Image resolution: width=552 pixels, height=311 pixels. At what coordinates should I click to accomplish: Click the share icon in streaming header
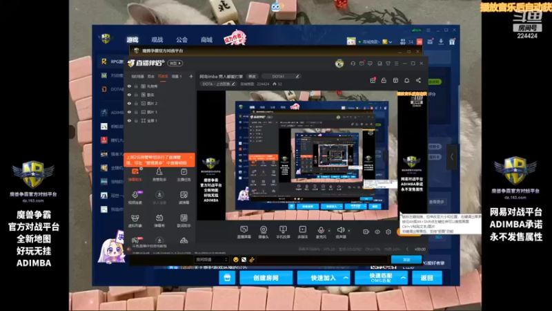(418, 80)
